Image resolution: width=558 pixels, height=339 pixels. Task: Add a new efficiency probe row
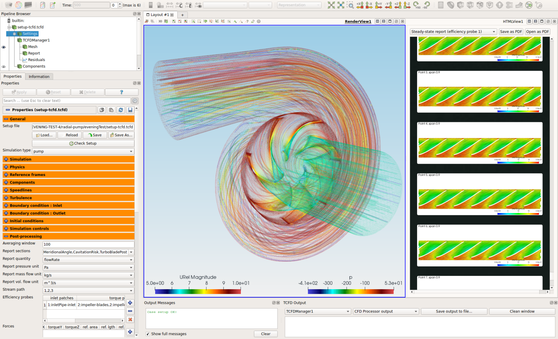pyautogui.click(x=130, y=302)
